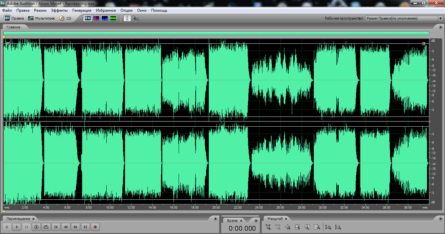Click the Zoom Out Full icon
445x234 pixels.
[288, 227]
